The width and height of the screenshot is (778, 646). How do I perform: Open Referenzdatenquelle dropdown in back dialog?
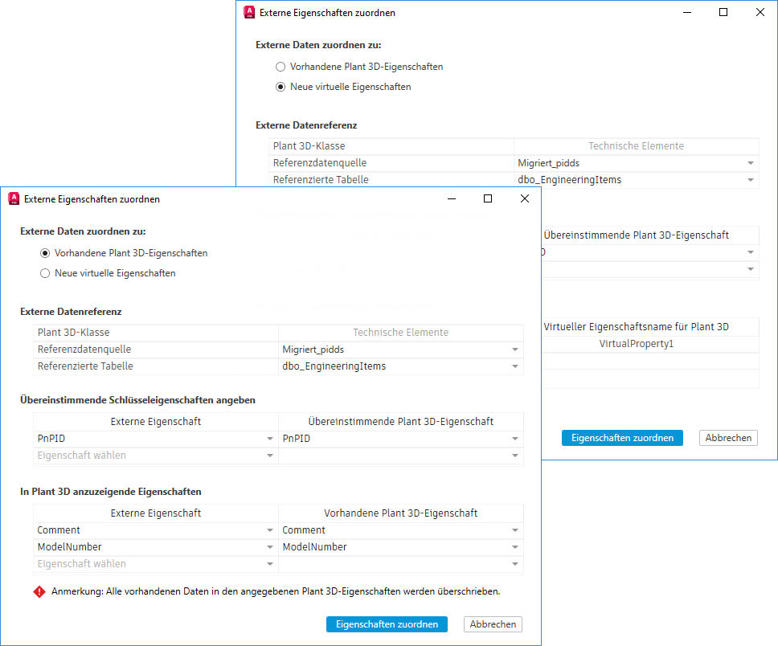coord(636,163)
